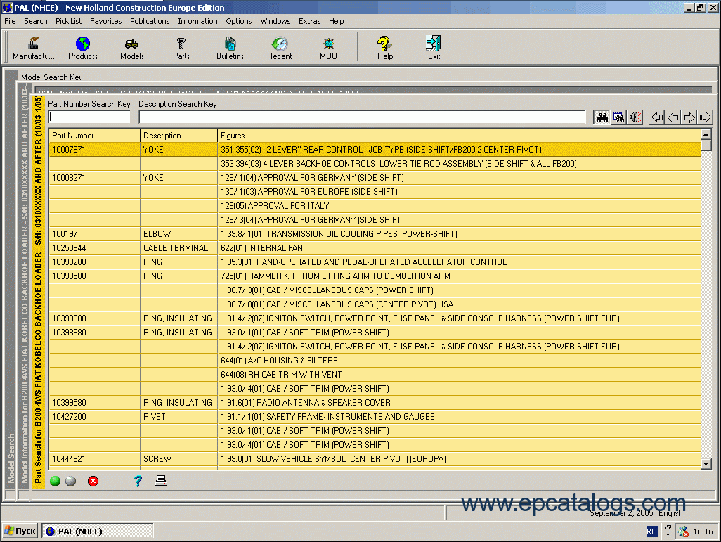Jump to last page arrow button
This screenshot has height=542, width=721.
point(705,117)
